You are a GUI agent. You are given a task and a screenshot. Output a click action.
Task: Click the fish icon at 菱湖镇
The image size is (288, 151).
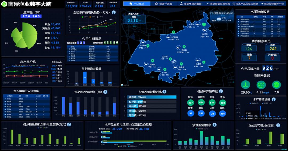(x=146, y=64)
